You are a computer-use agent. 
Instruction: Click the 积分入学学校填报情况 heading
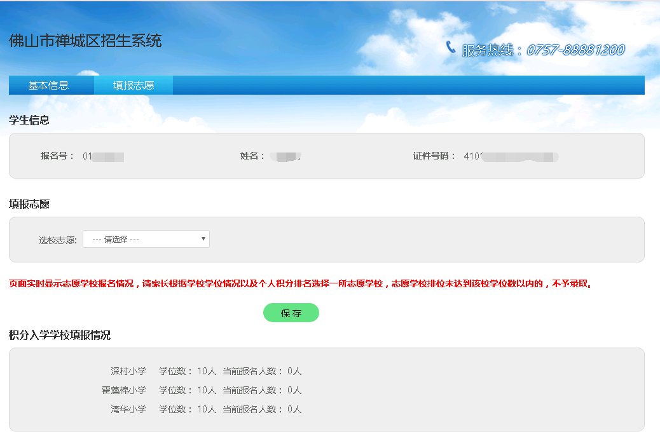60,335
